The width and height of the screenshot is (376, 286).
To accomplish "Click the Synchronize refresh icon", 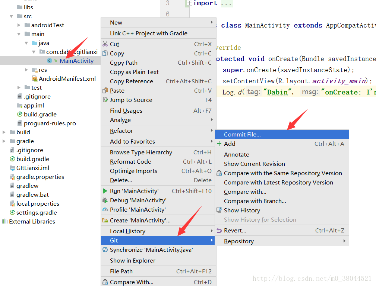I will click(105, 250).
